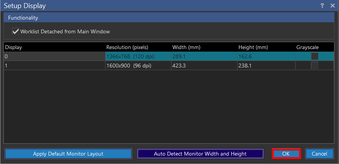The image size is (339, 164).
Task: Click the Resolution (pixels) column header
Action: (138, 47)
